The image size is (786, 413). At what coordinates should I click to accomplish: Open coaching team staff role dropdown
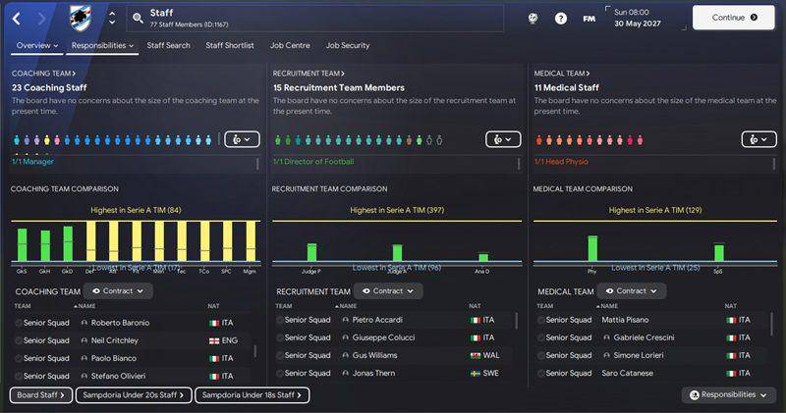tap(242, 139)
